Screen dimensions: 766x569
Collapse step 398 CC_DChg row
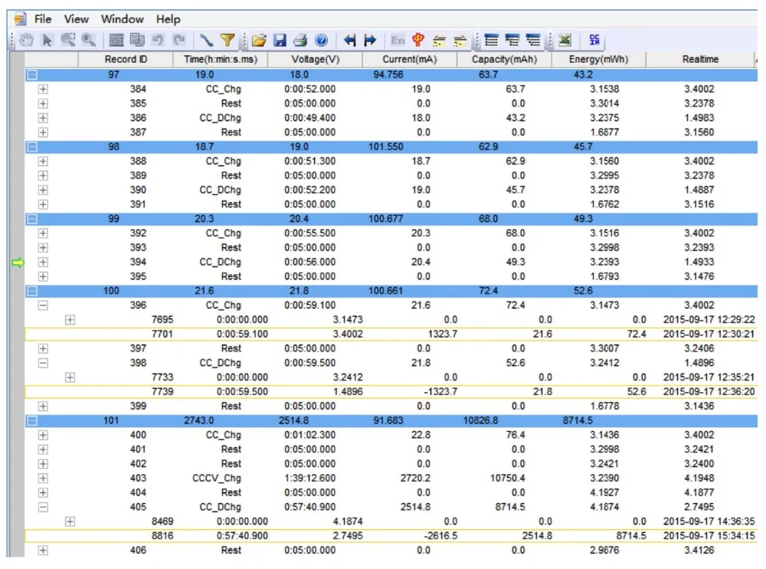[43, 363]
